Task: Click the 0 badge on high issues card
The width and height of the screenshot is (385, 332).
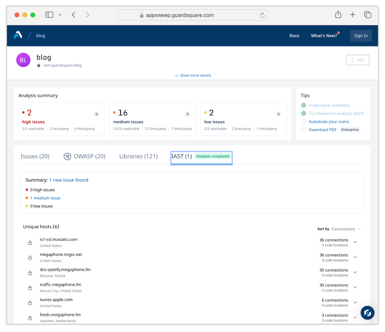Action: click(97, 114)
